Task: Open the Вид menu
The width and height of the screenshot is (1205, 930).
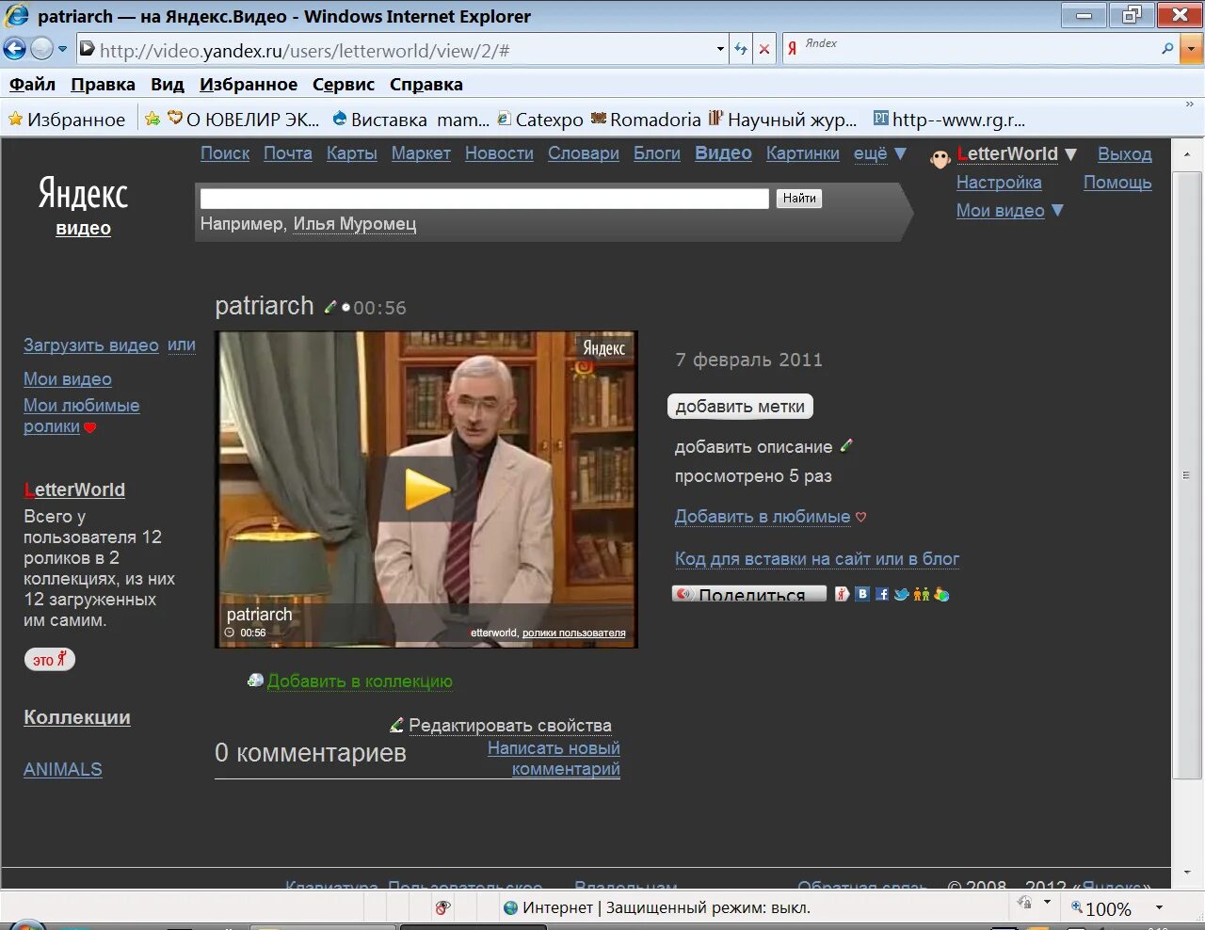Action: 168,85
